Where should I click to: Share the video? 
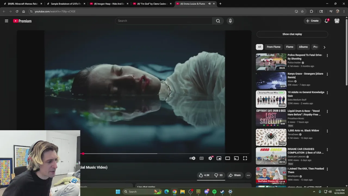(x=235, y=175)
